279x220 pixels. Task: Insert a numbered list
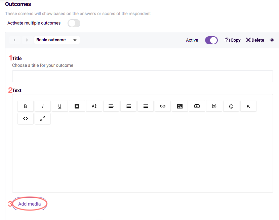(x=128, y=106)
